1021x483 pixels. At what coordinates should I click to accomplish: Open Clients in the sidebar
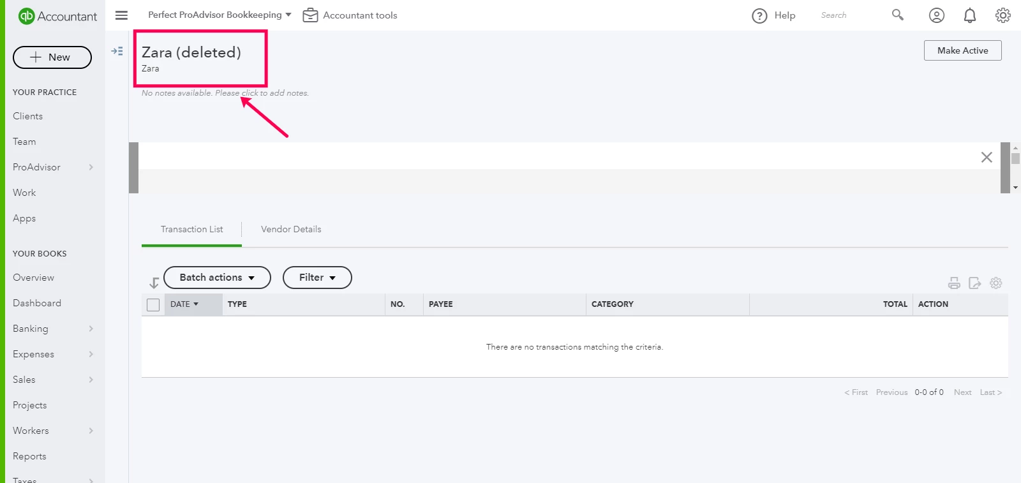click(x=28, y=116)
